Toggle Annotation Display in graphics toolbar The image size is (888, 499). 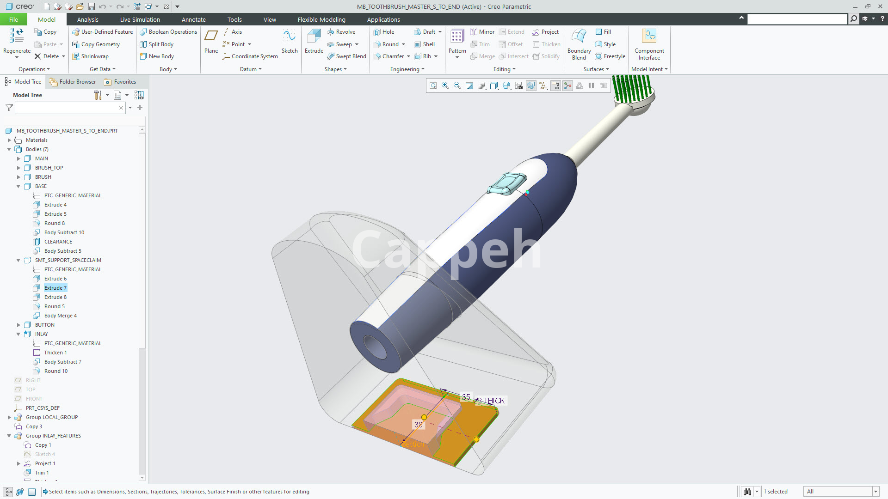555,85
